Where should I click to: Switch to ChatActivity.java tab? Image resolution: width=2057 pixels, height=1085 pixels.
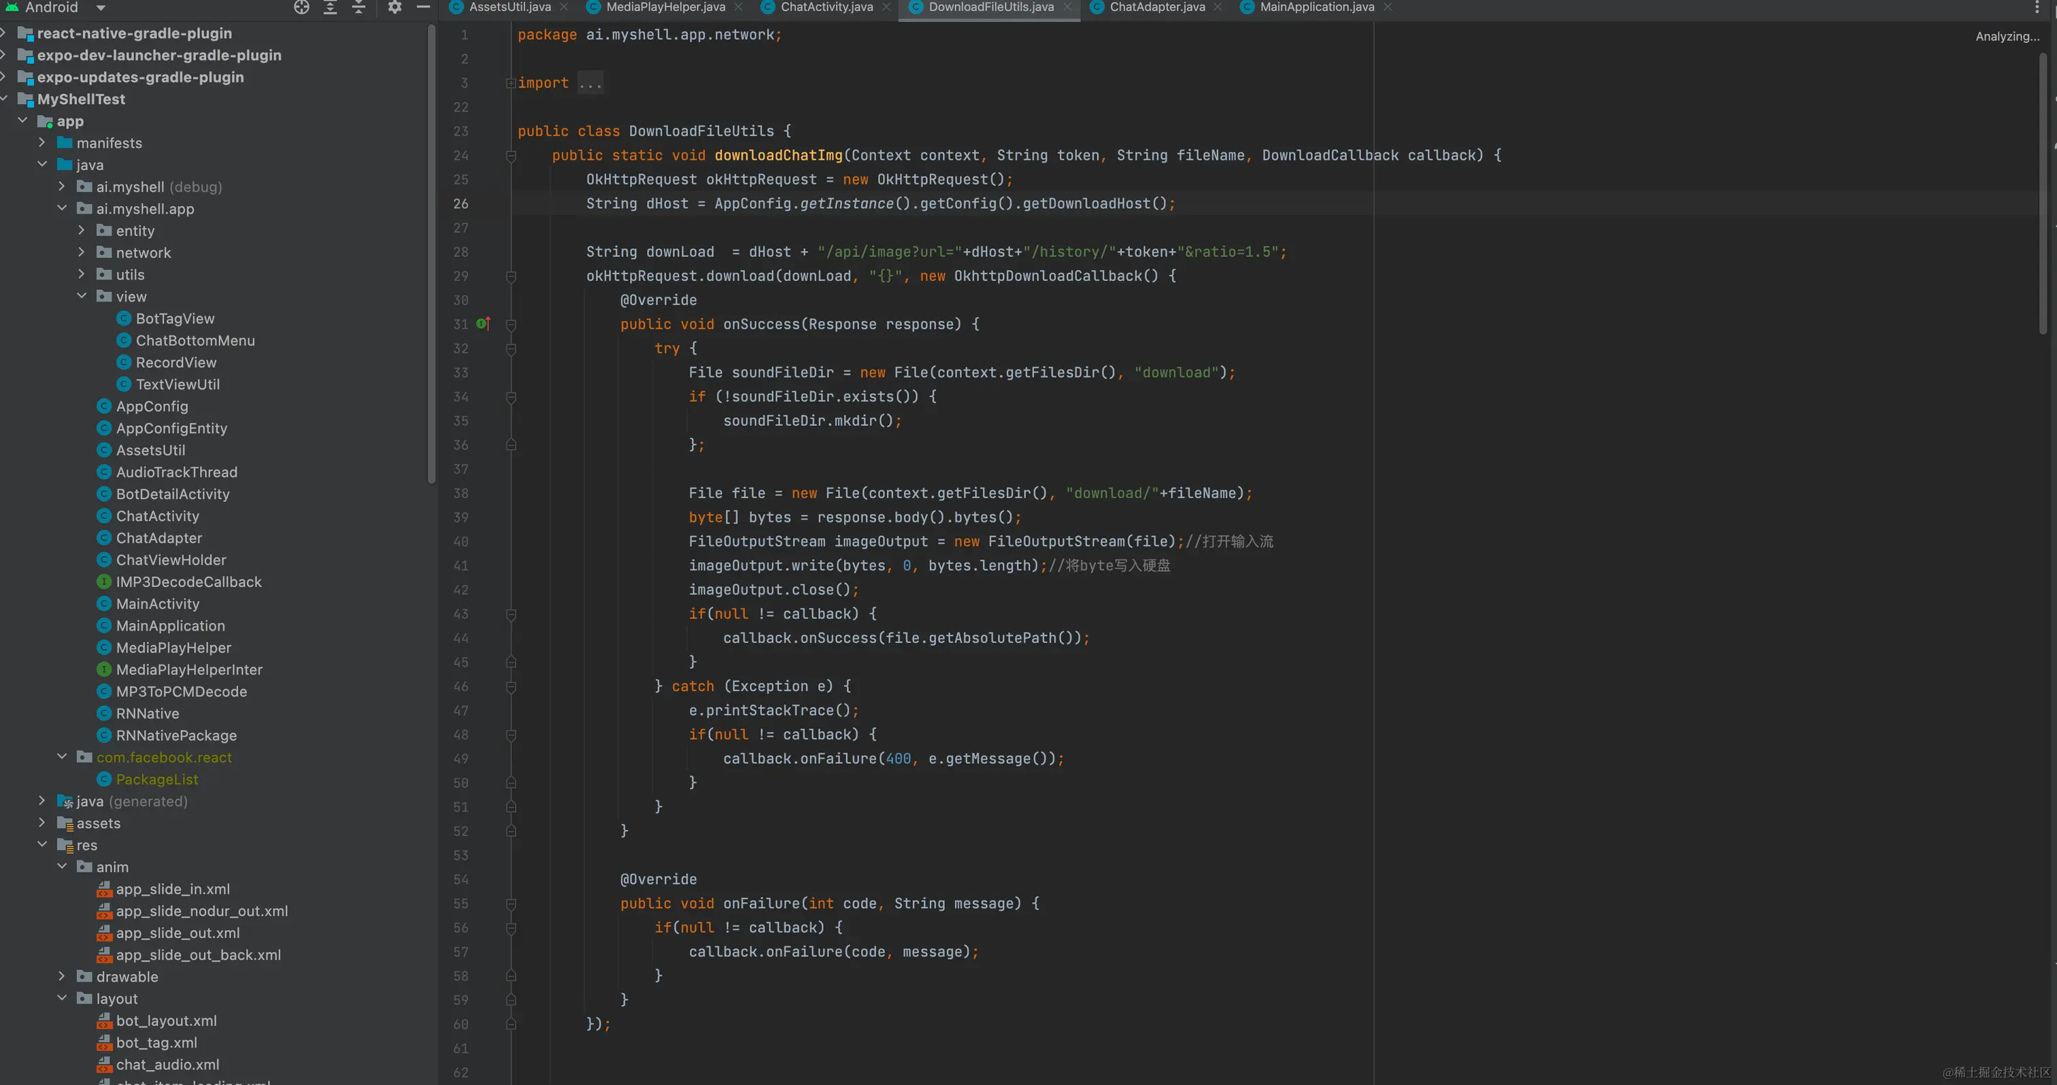click(x=826, y=7)
